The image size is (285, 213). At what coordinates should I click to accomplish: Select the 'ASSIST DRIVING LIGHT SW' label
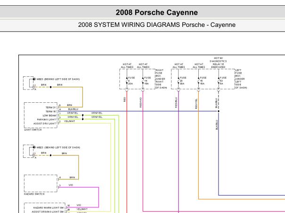[48, 212]
